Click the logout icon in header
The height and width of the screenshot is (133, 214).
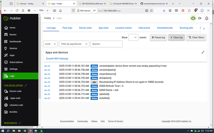[200, 18]
